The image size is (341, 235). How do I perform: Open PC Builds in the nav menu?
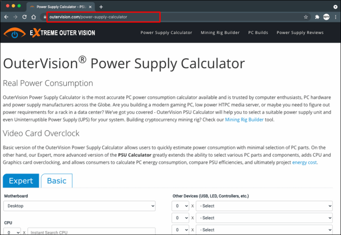pos(258,33)
